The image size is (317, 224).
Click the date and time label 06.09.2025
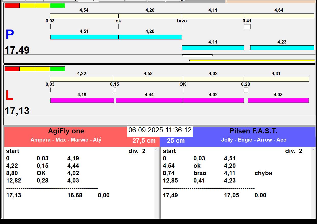160,130
